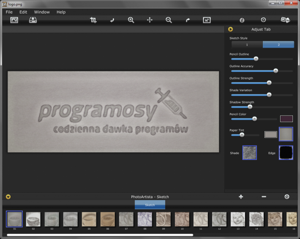Screen dimensions: 300x239
Task: Select preset thumbnail 03
Action: [52, 219]
